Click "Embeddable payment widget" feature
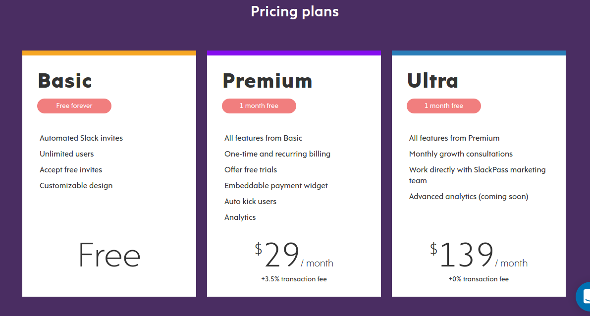 click(x=276, y=186)
